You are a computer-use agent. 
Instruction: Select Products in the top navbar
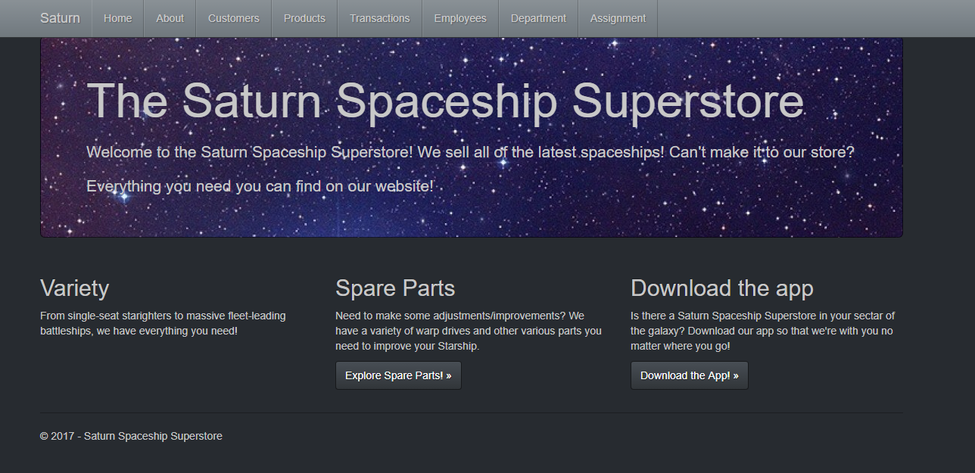(x=304, y=18)
